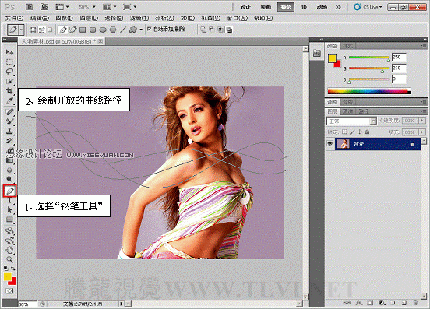
Task: Open Mini Bridge from the application bar
Action: coord(44,7)
